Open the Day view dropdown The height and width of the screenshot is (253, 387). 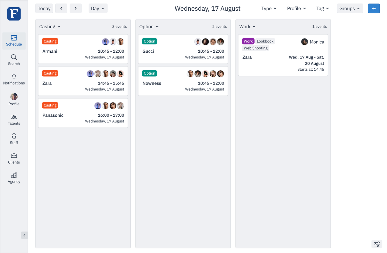point(98,8)
